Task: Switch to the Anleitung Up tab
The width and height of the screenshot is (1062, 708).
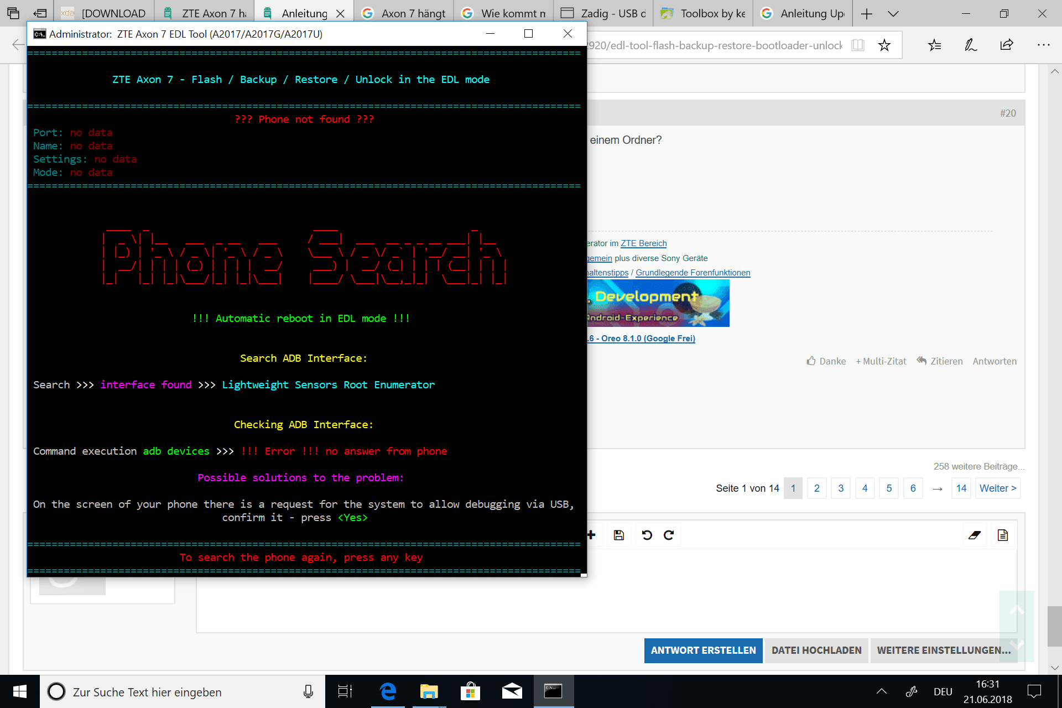Action: point(802,13)
